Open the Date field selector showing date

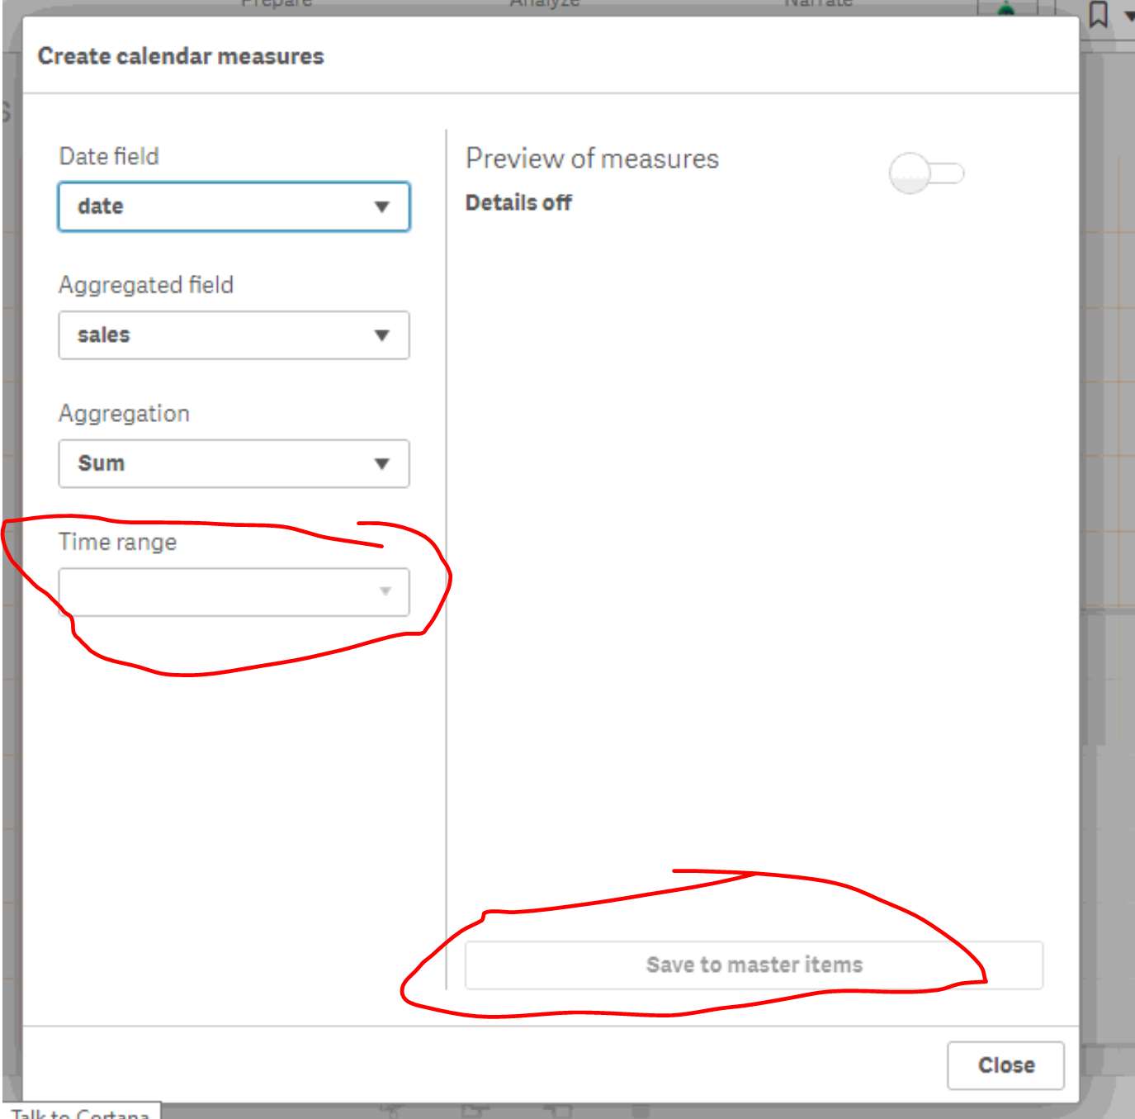[x=234, y=206]
